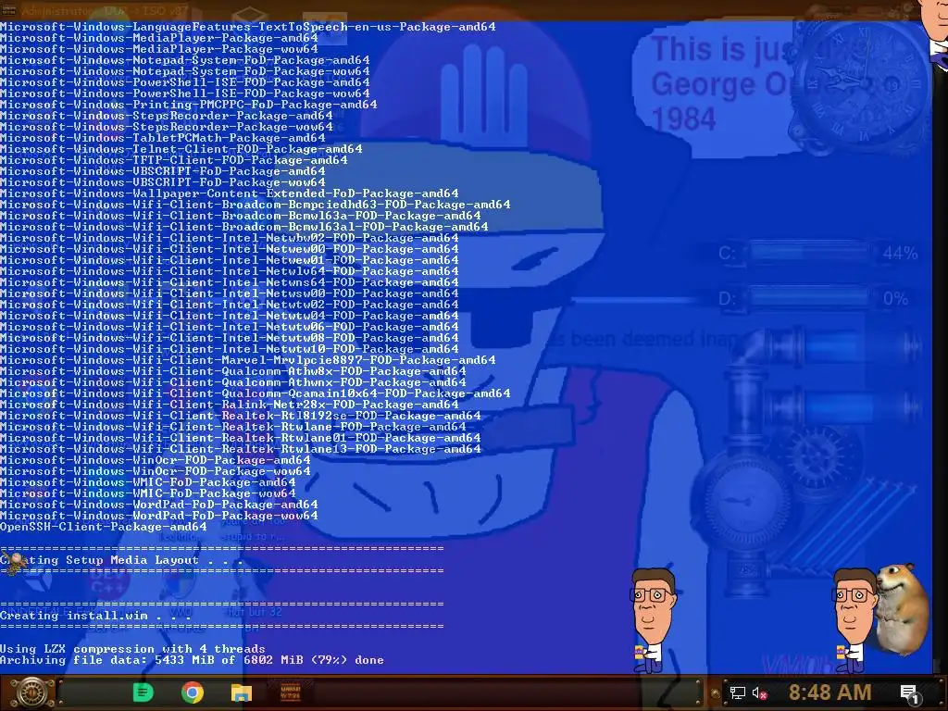Image resolution: width=948 pixels, height=711 pixels.
Task: Click the VBSCRIPT-FoD-Package-wow64 line
Action: pyautogui.click(x=163, y=182)
